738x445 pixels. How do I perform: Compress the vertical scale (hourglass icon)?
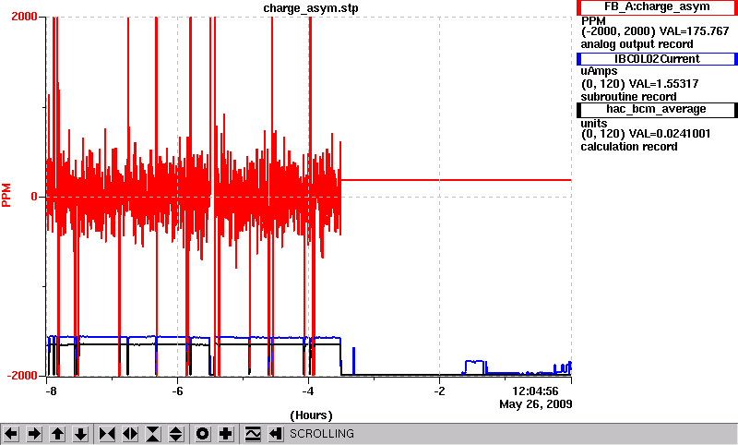tap(153, 434)
